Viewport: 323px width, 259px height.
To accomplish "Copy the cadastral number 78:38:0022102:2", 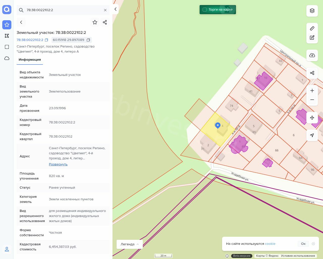I will point(46,40).
